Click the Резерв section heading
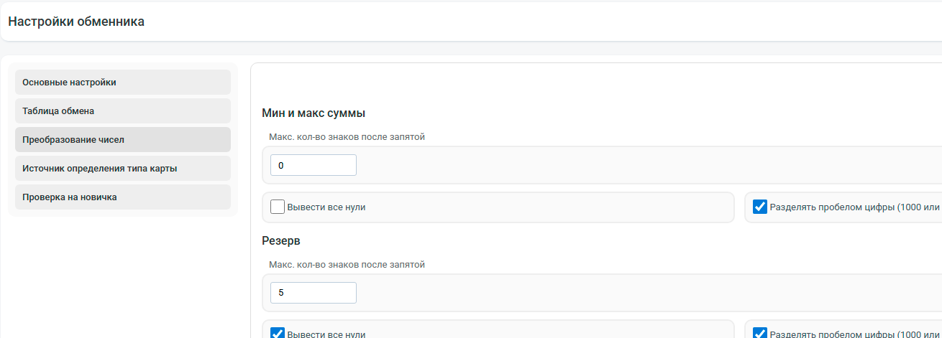942x338 pixels. (x=281, y=240)
